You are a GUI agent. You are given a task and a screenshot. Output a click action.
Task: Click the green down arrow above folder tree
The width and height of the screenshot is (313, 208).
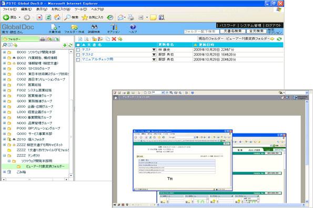[x=65, y=45]
